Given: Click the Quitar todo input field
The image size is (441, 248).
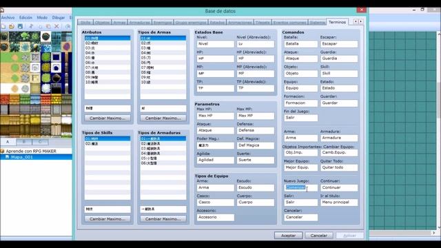Looking at the screenshot, I should [x=339, y=167].
